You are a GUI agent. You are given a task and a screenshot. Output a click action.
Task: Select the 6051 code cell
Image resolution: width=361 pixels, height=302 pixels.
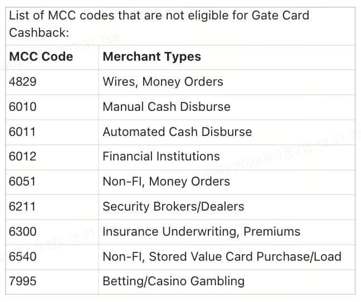coord(23,182)
